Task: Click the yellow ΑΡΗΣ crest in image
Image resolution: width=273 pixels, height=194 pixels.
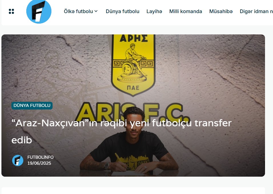Action: (x=133, y=65)
